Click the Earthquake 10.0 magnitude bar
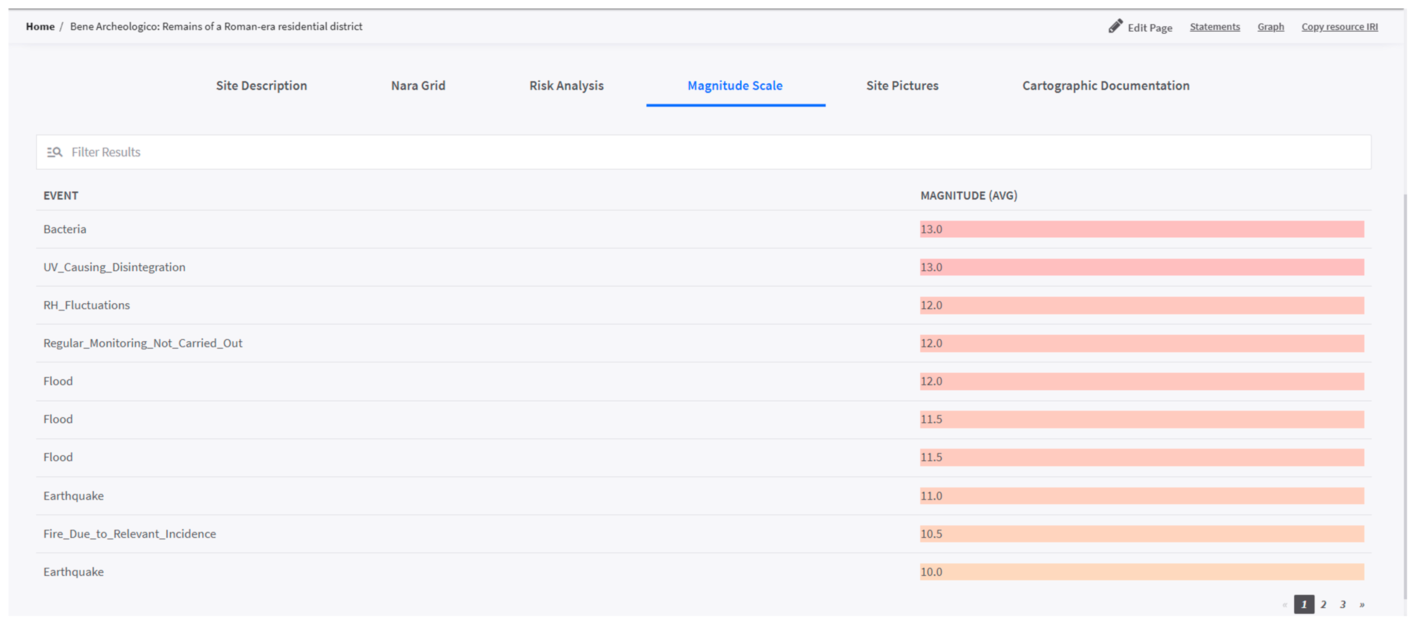The height and width of the screenshot is (624, 1413). click(x=1142, y=572)
